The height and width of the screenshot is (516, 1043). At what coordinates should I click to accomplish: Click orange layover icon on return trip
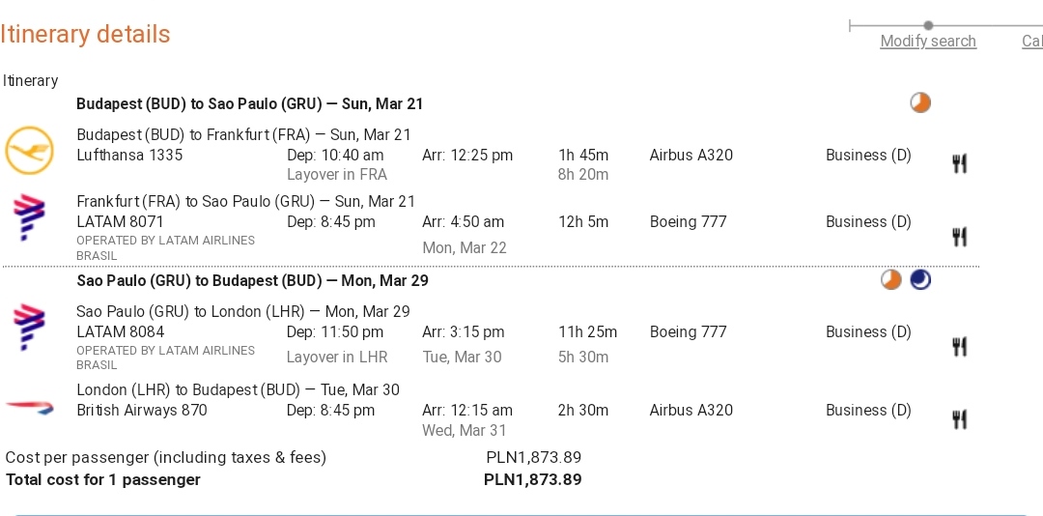[891, 279]
